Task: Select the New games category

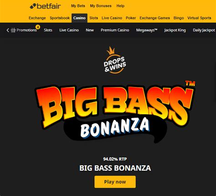Action: (90, 30)
